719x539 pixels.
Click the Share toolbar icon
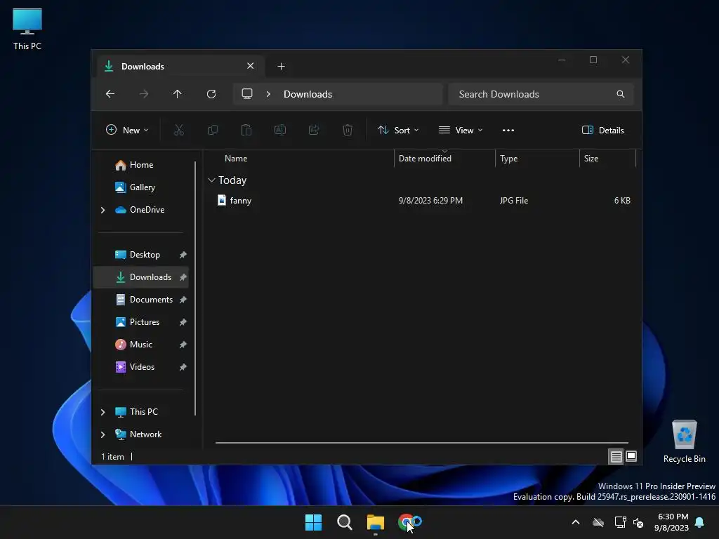(x=314, y=130)
